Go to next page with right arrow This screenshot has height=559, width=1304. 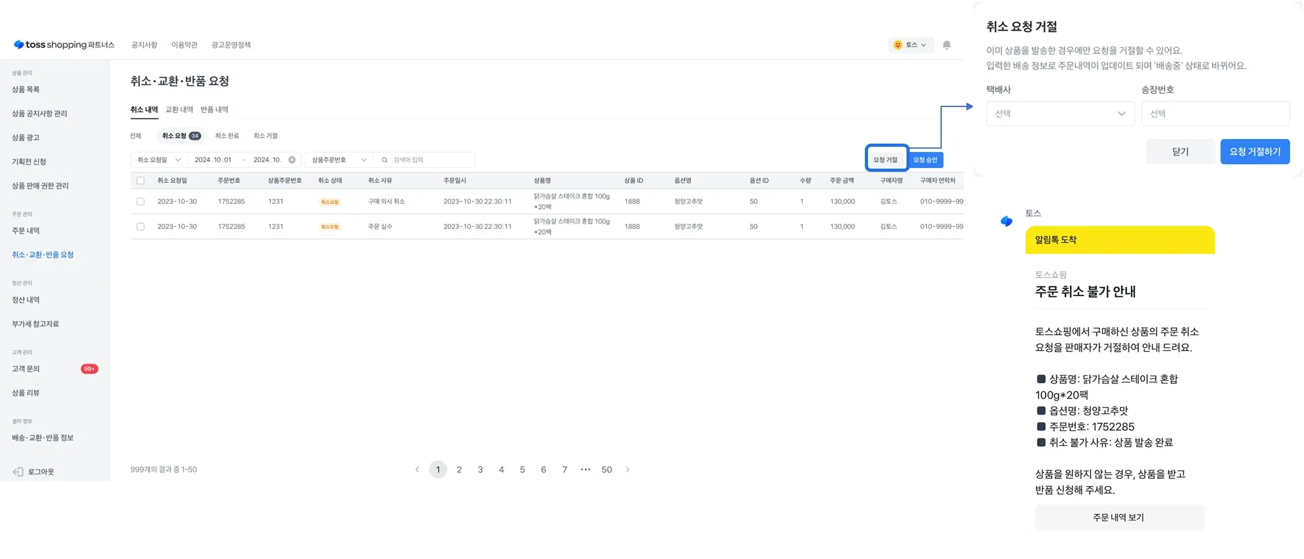[628, 469]
